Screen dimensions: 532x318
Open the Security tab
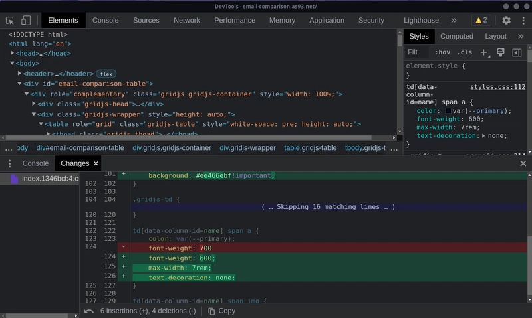(x=371, y=21)
